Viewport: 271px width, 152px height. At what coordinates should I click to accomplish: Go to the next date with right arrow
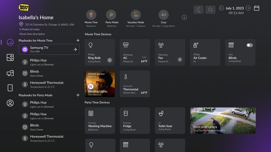[x=248, y=8]
